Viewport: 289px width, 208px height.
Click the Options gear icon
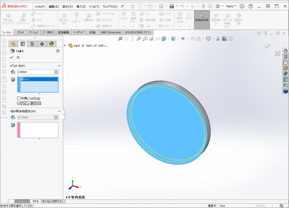click(x=217, y=6)
